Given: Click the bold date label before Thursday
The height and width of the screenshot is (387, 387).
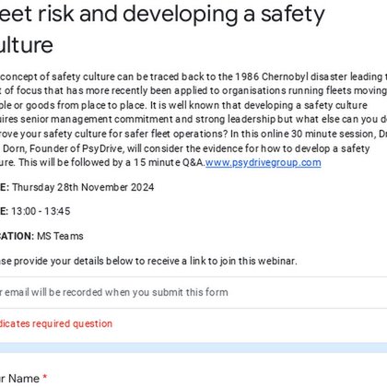Looking at the screenshot, I should pos(5,187).
